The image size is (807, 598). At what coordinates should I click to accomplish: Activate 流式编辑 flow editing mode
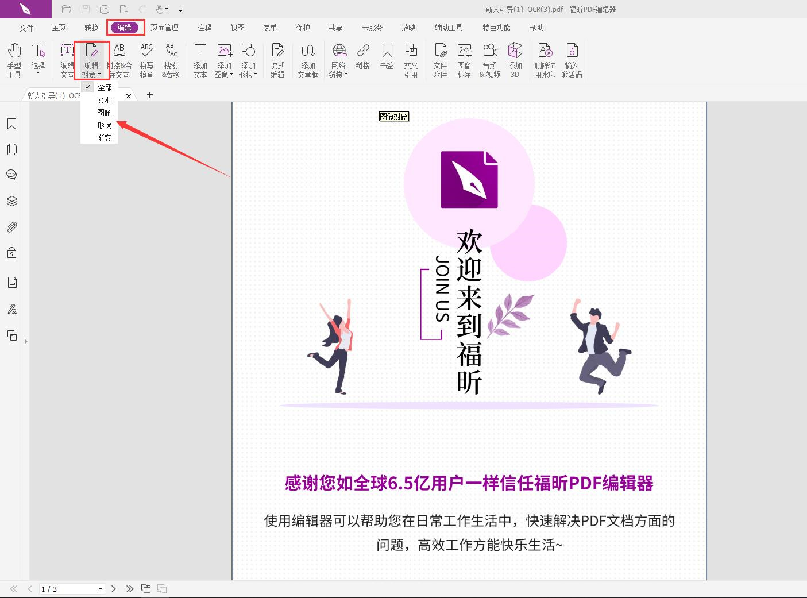coord(277,59)
